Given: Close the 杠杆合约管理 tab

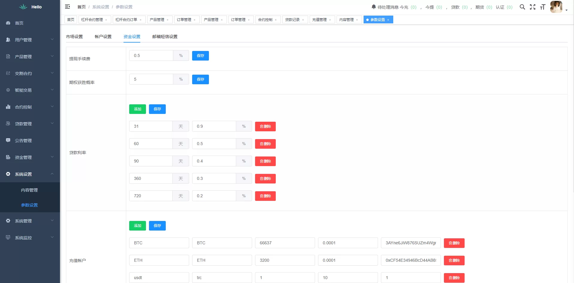Looking at the screenshot, I should click(106, 20).
